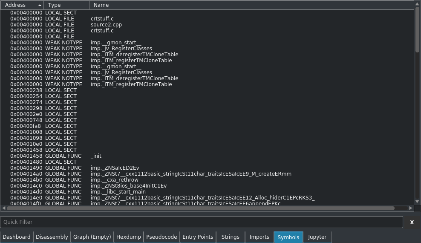
Task: Select the row at address 0x00400298
Action: pyautogui.click(x=207, y=108)
